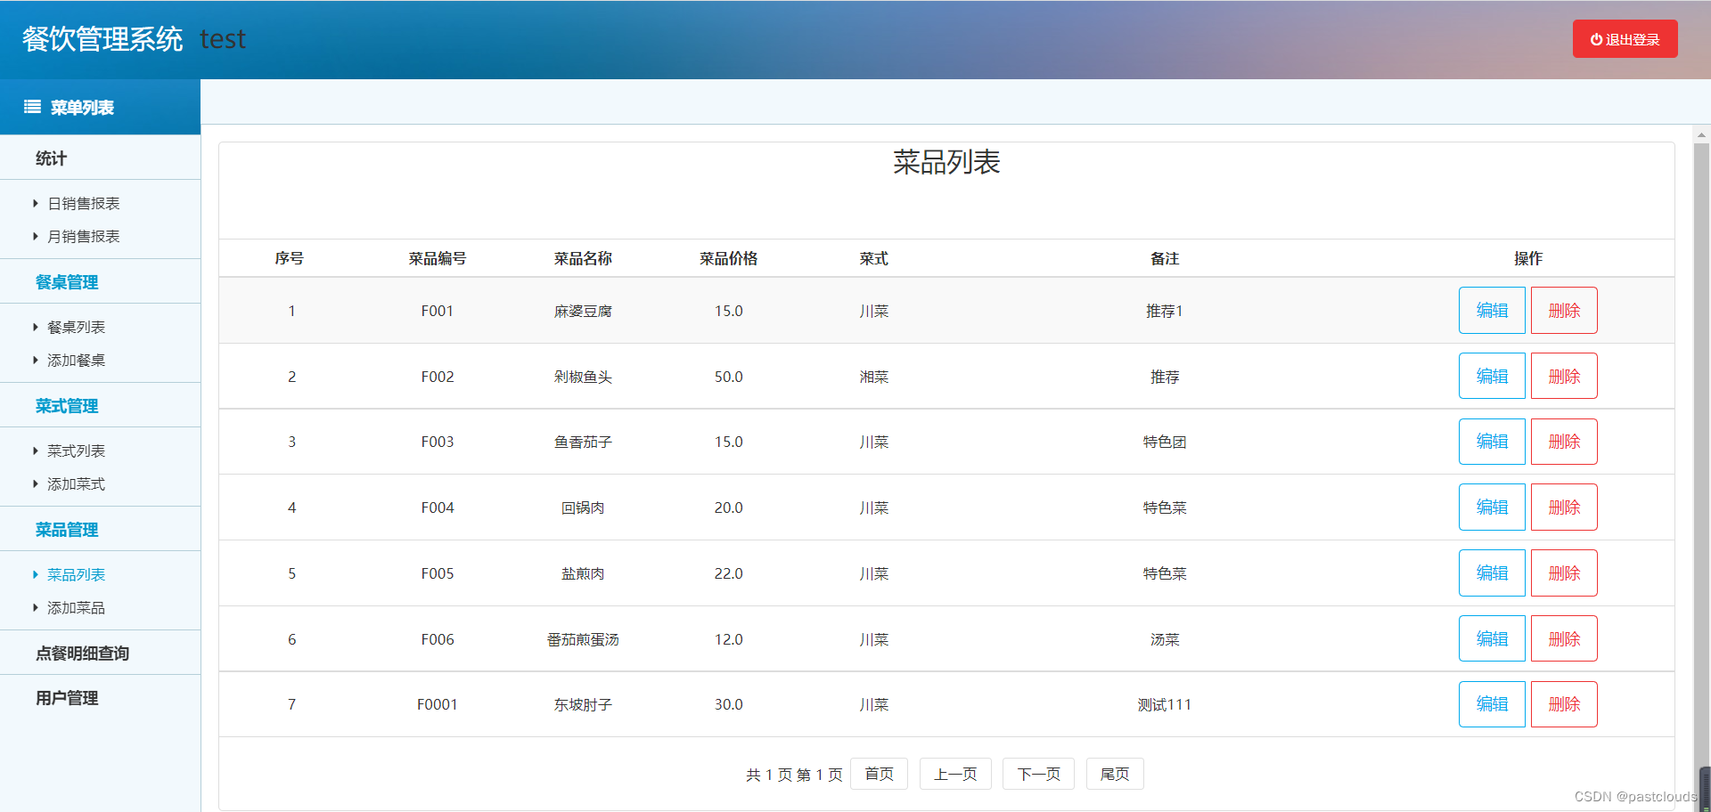1711x812 pixels.
Task: Click the arrow before 日销售报表
Action: (36, 204)
